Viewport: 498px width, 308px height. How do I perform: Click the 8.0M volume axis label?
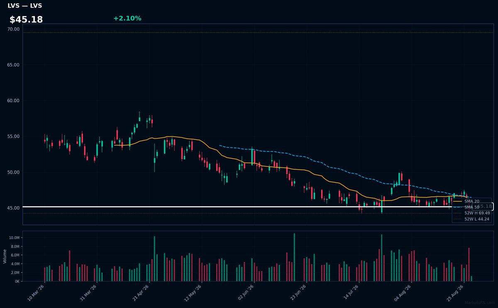(15, 247)
